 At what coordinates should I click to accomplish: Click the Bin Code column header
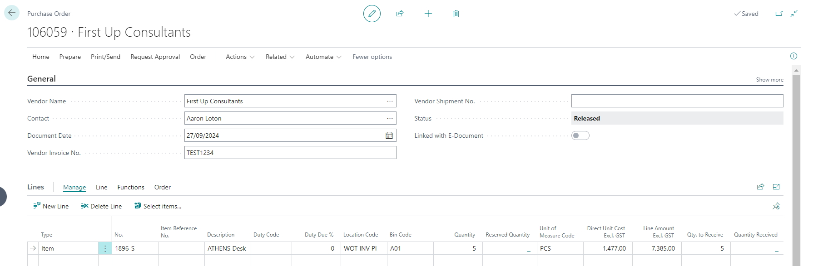point(401,235)
